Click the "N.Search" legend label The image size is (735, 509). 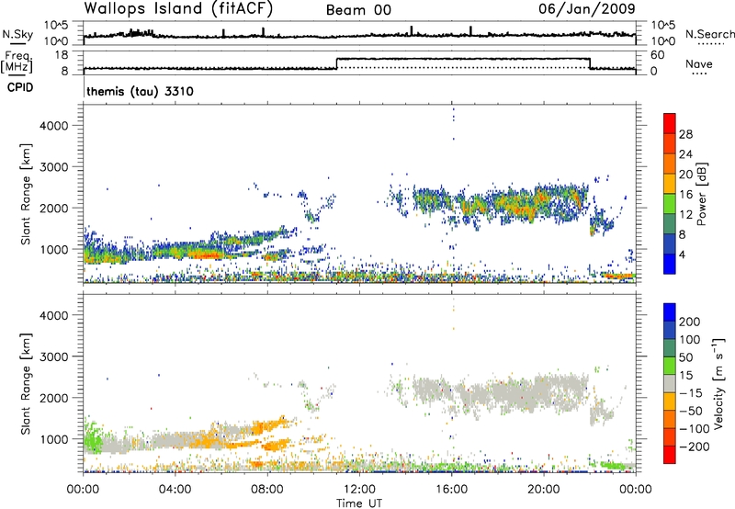(709, 34)
